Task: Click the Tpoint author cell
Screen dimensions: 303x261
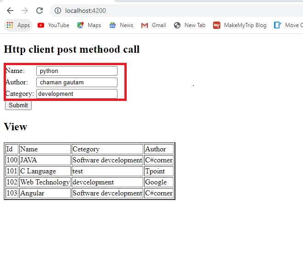Action: 159,171
